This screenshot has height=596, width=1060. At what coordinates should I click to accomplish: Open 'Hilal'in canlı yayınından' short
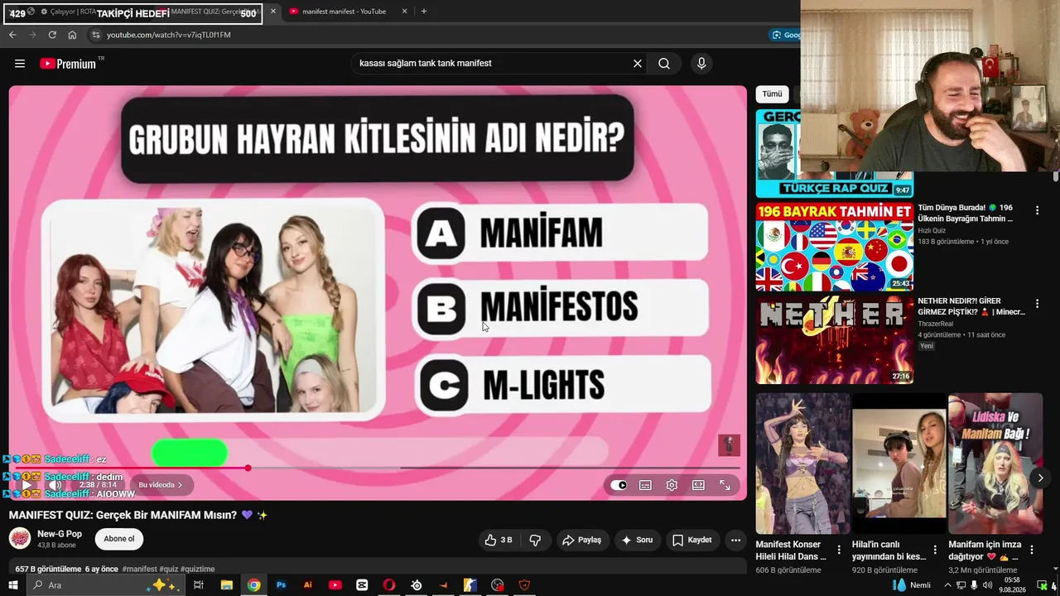pyautogui.click(x=899, y=464)
